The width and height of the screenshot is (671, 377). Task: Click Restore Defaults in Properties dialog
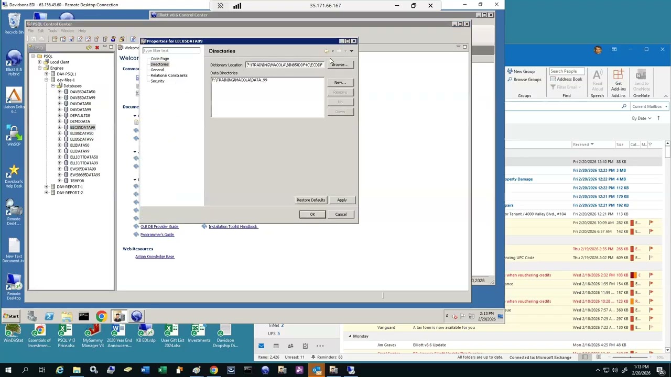(x=311, y=200)
